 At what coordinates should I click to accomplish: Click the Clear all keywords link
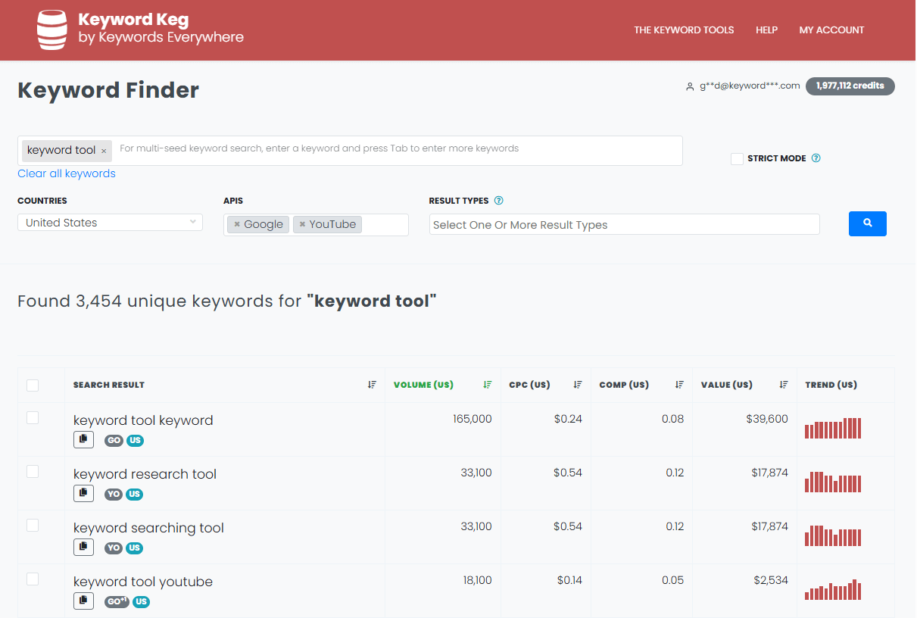pos(67,173)
